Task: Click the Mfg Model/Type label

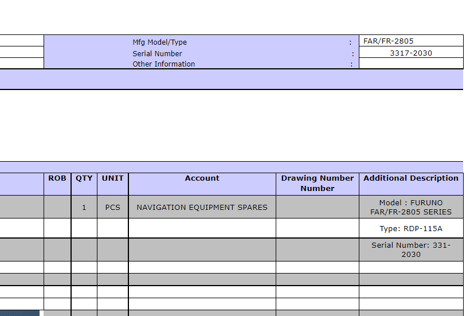Action: tap(159, 42)
